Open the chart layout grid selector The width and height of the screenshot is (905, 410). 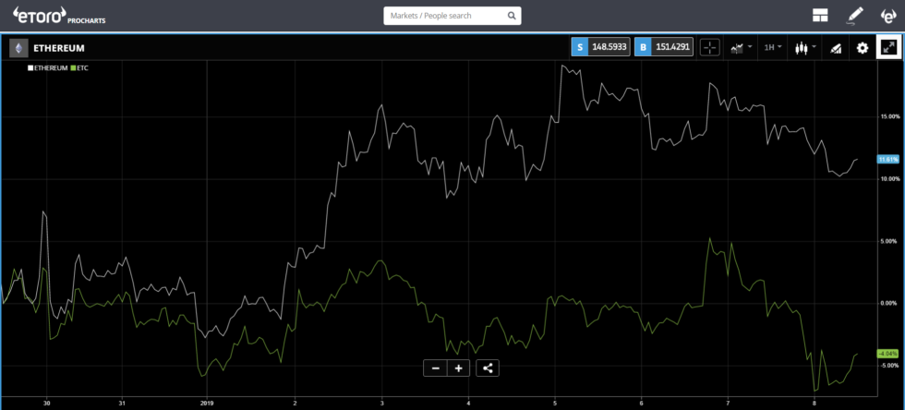819,16
